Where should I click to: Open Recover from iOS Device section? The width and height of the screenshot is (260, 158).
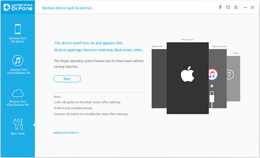tap(17, 33)
